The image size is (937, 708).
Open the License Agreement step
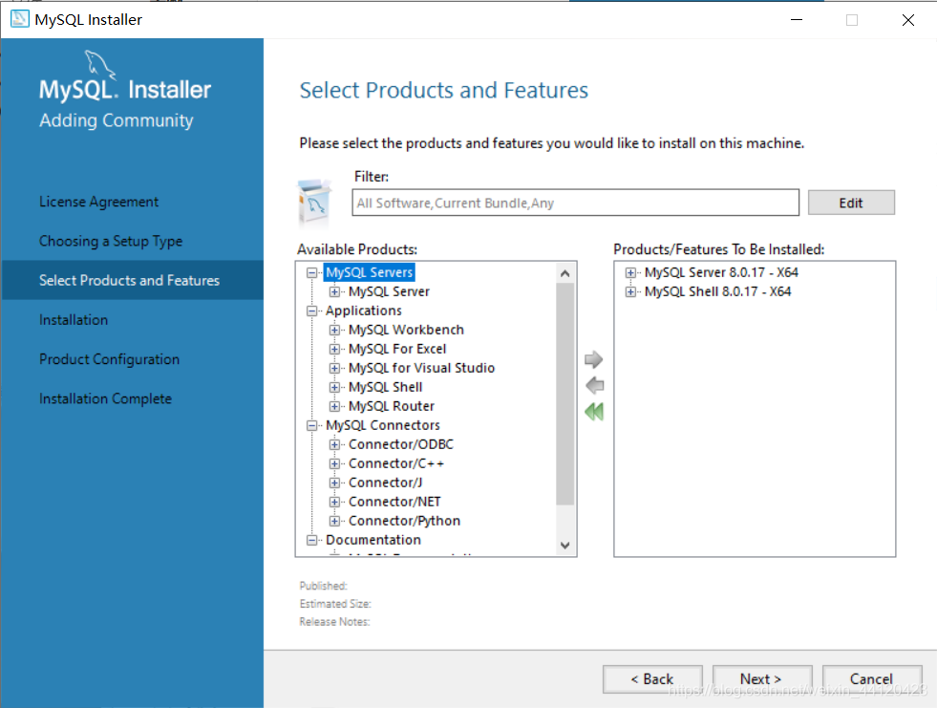99,203
